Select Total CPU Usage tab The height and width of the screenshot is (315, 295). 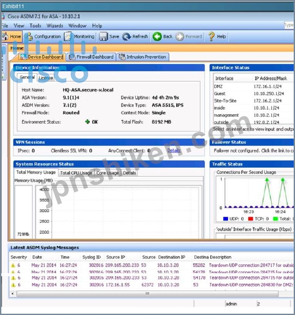tap(76, 173)
